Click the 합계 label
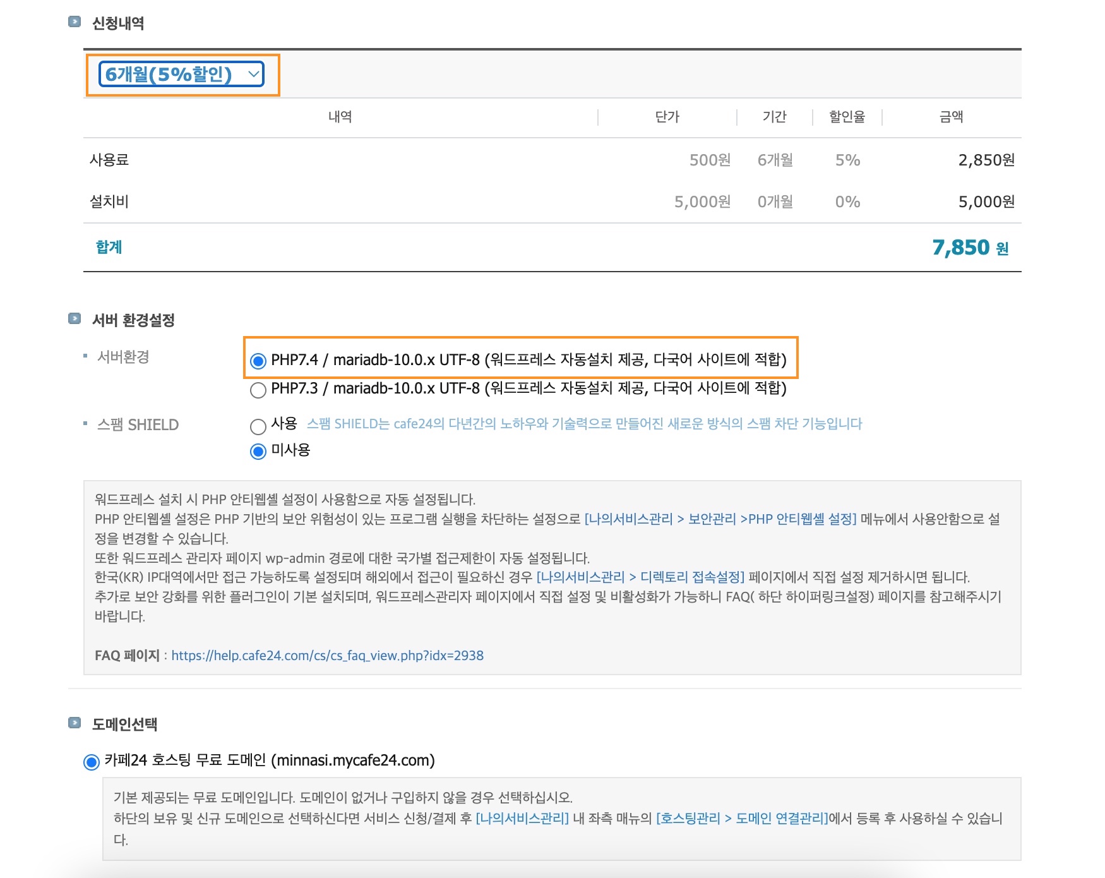1105x878 pixels. [x=109, y=247]
